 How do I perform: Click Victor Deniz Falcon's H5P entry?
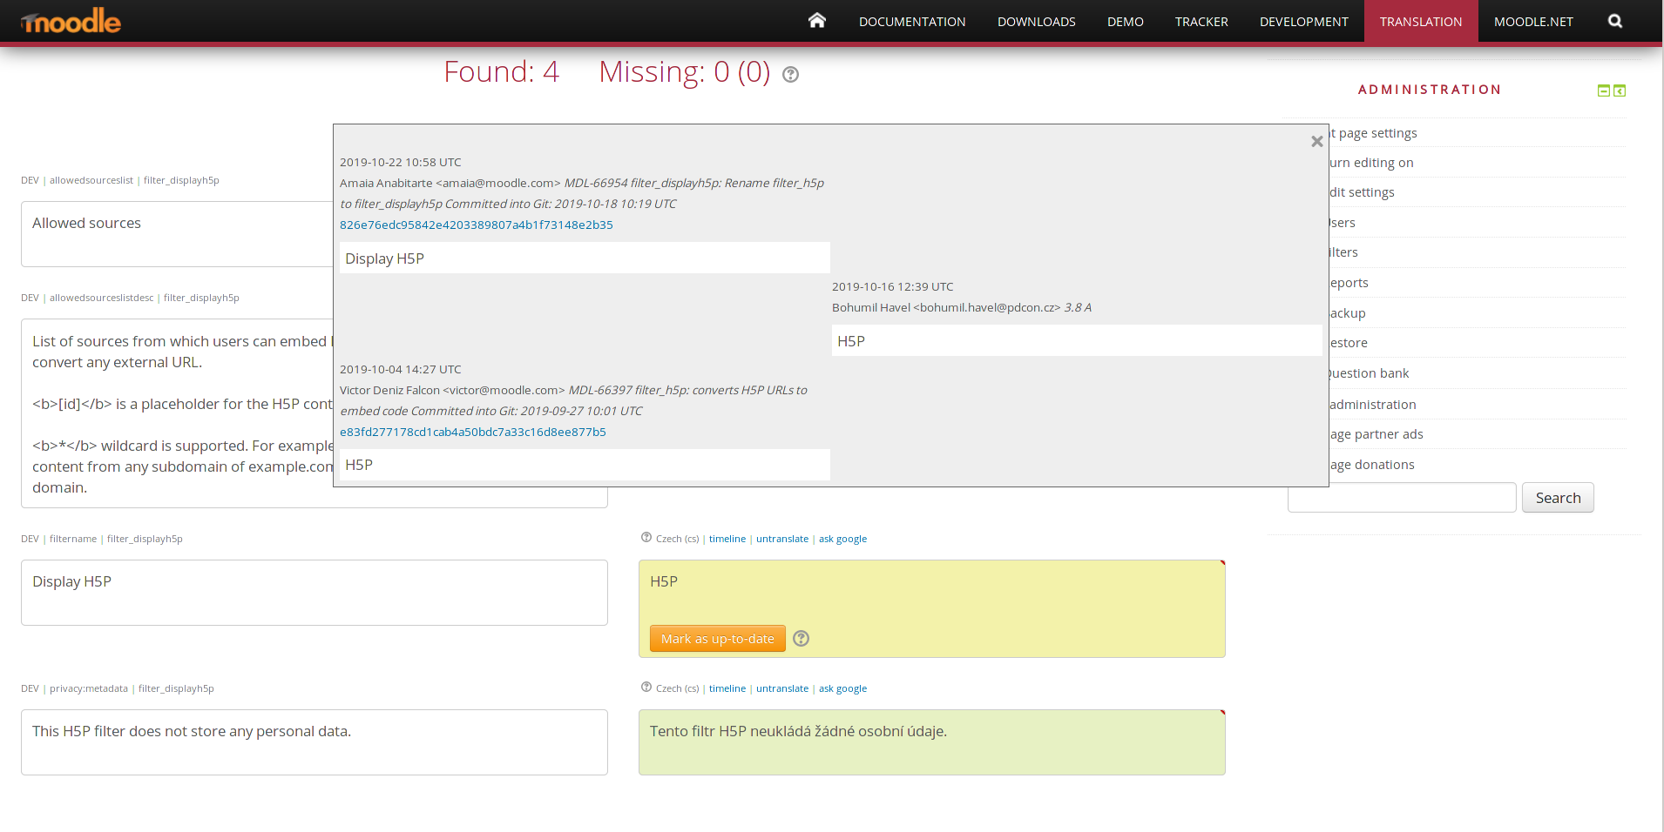coord(585,465)
